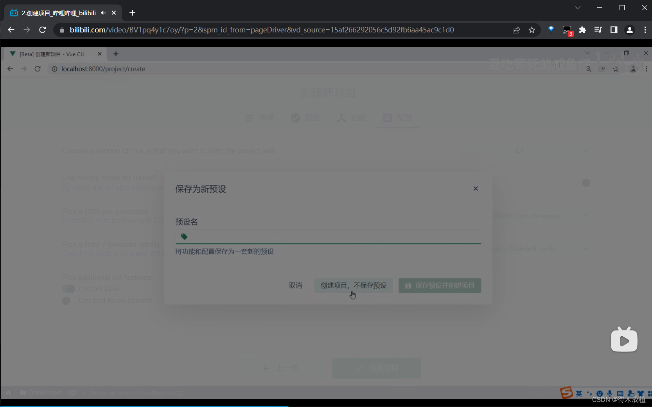Viewport: 652px width, 407px height.
Task: Add a new tab in the inner browser
Action: (116, 54)
